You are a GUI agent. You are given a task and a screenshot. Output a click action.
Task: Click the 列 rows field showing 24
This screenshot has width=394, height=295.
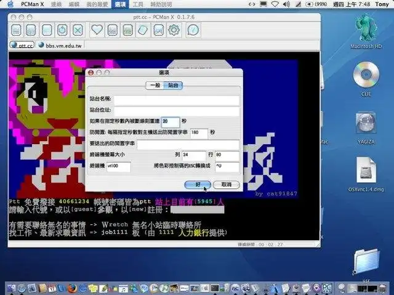click(x=194, y=155)
